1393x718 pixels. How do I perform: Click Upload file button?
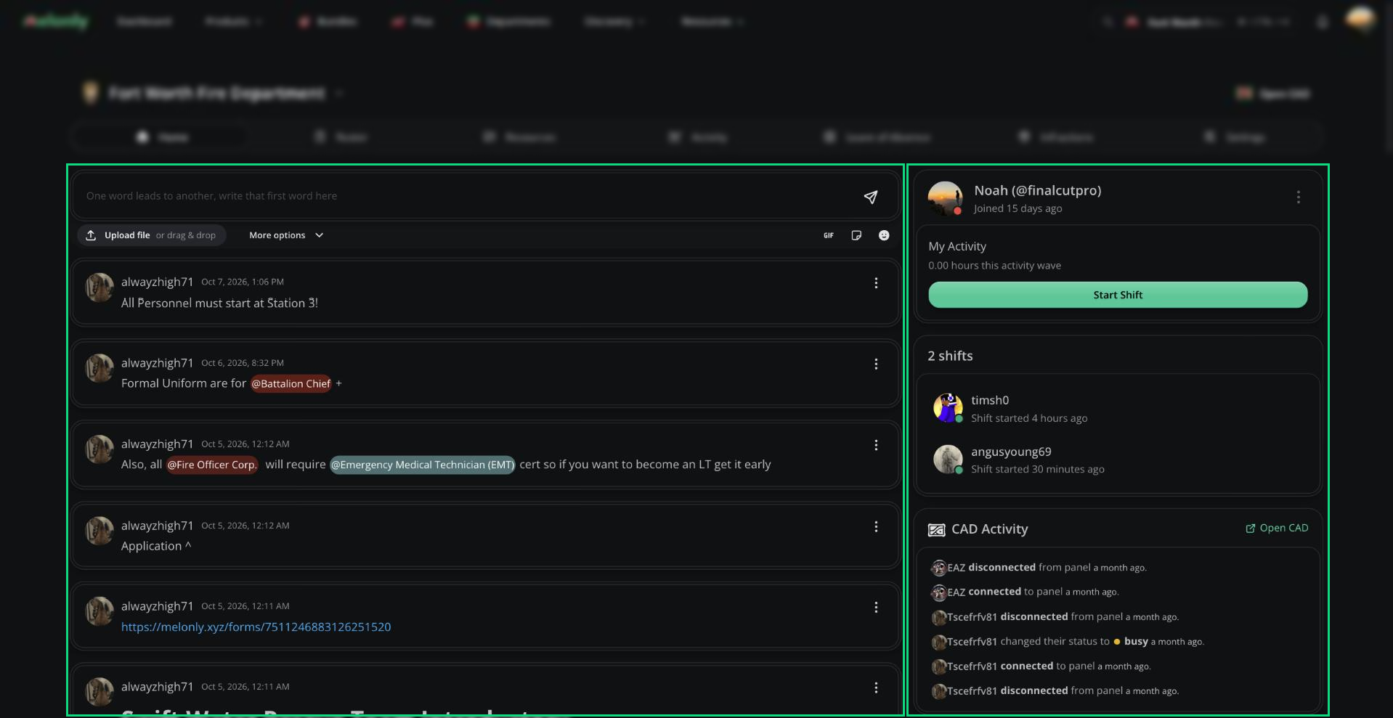coord(152,235)
